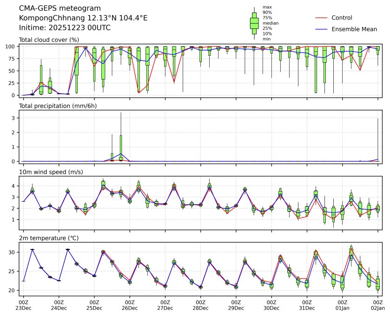390x316 pixels.
Task: Click the red Control legend line
Action: [x=322, y=18]
